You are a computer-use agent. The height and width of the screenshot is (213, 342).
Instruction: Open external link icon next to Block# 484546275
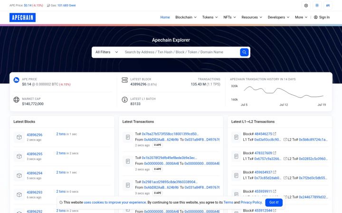275,134
